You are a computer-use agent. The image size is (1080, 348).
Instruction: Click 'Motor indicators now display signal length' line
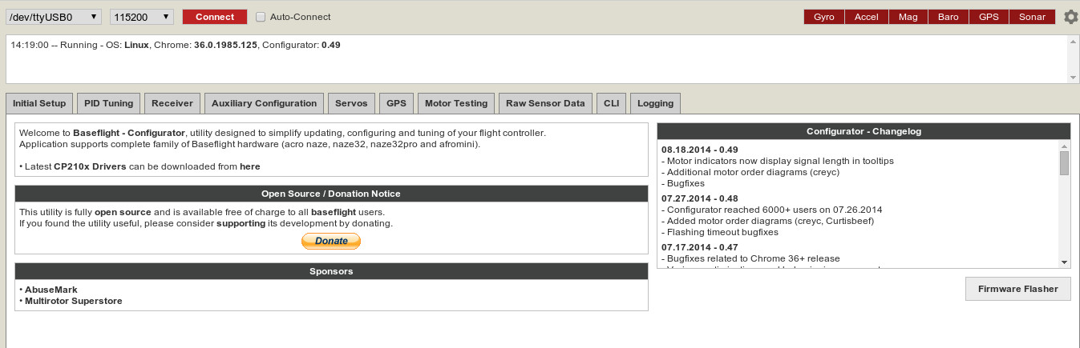(x=778, y=161)
